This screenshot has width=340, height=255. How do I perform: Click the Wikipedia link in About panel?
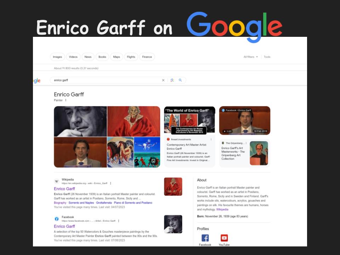222,209
